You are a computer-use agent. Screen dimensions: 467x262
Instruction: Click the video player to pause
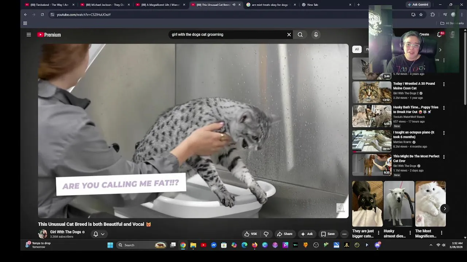point(193,131)
